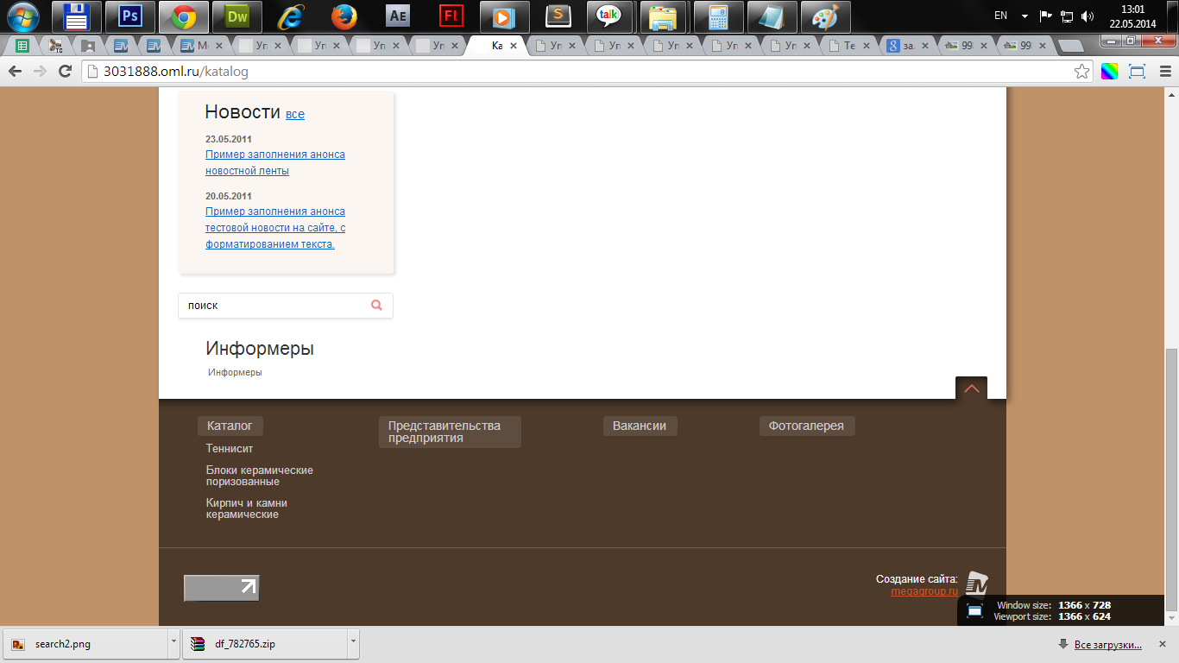Open the Каталог footer menu item
The height and width of the screenshot is (663, 1179).
click(230, 426)
